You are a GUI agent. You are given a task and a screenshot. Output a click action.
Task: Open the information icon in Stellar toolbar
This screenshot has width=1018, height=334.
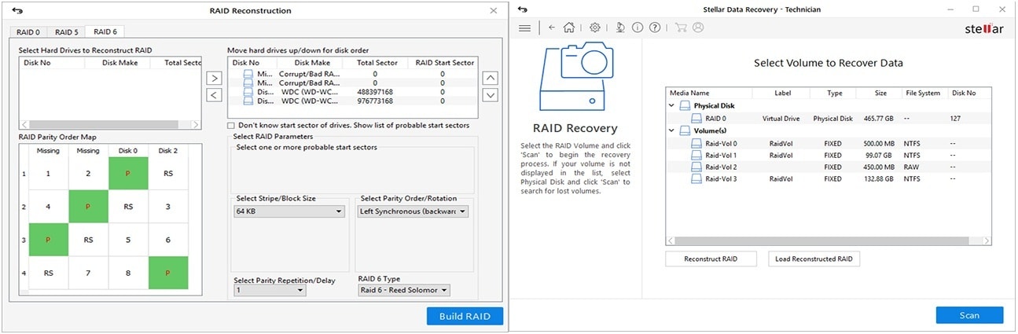pyautogui.click(x=638, y=28)
